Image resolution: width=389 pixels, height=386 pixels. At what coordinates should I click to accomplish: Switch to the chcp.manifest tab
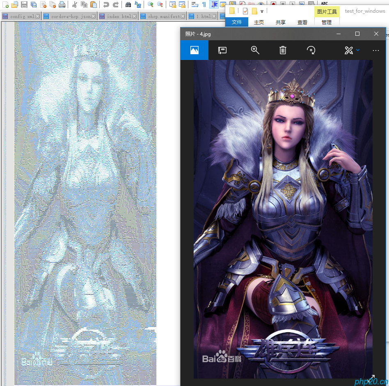(x=163, y=16)
